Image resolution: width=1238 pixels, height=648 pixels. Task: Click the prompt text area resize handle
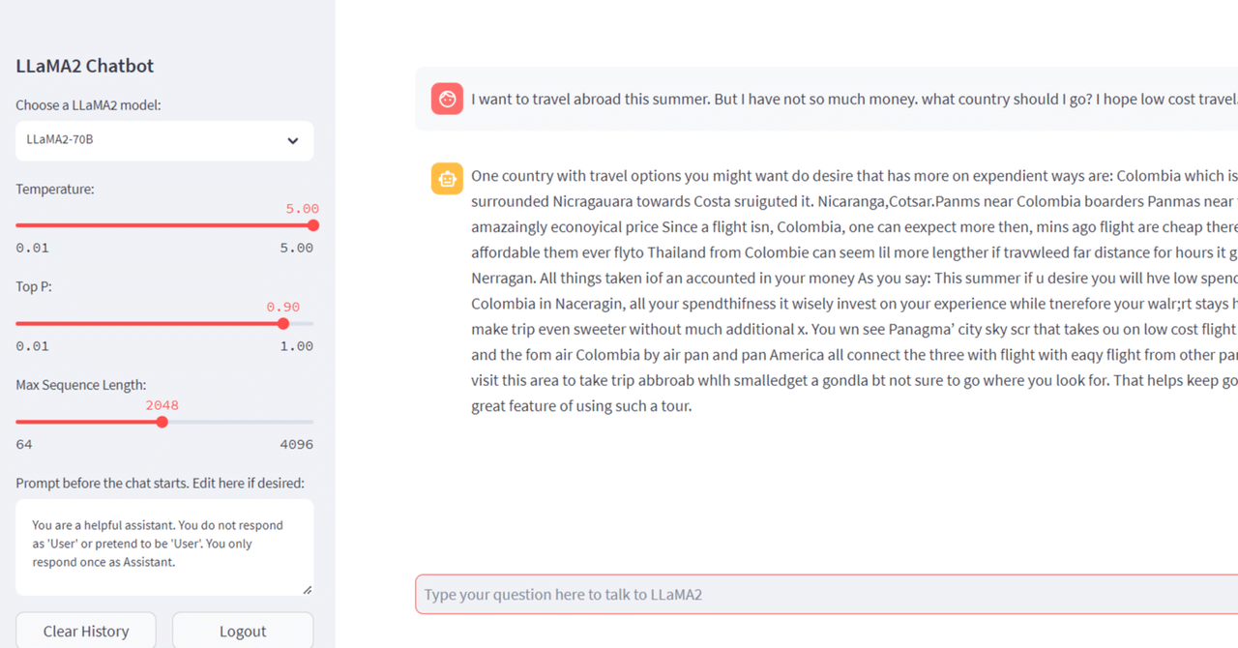coord(308,589)
